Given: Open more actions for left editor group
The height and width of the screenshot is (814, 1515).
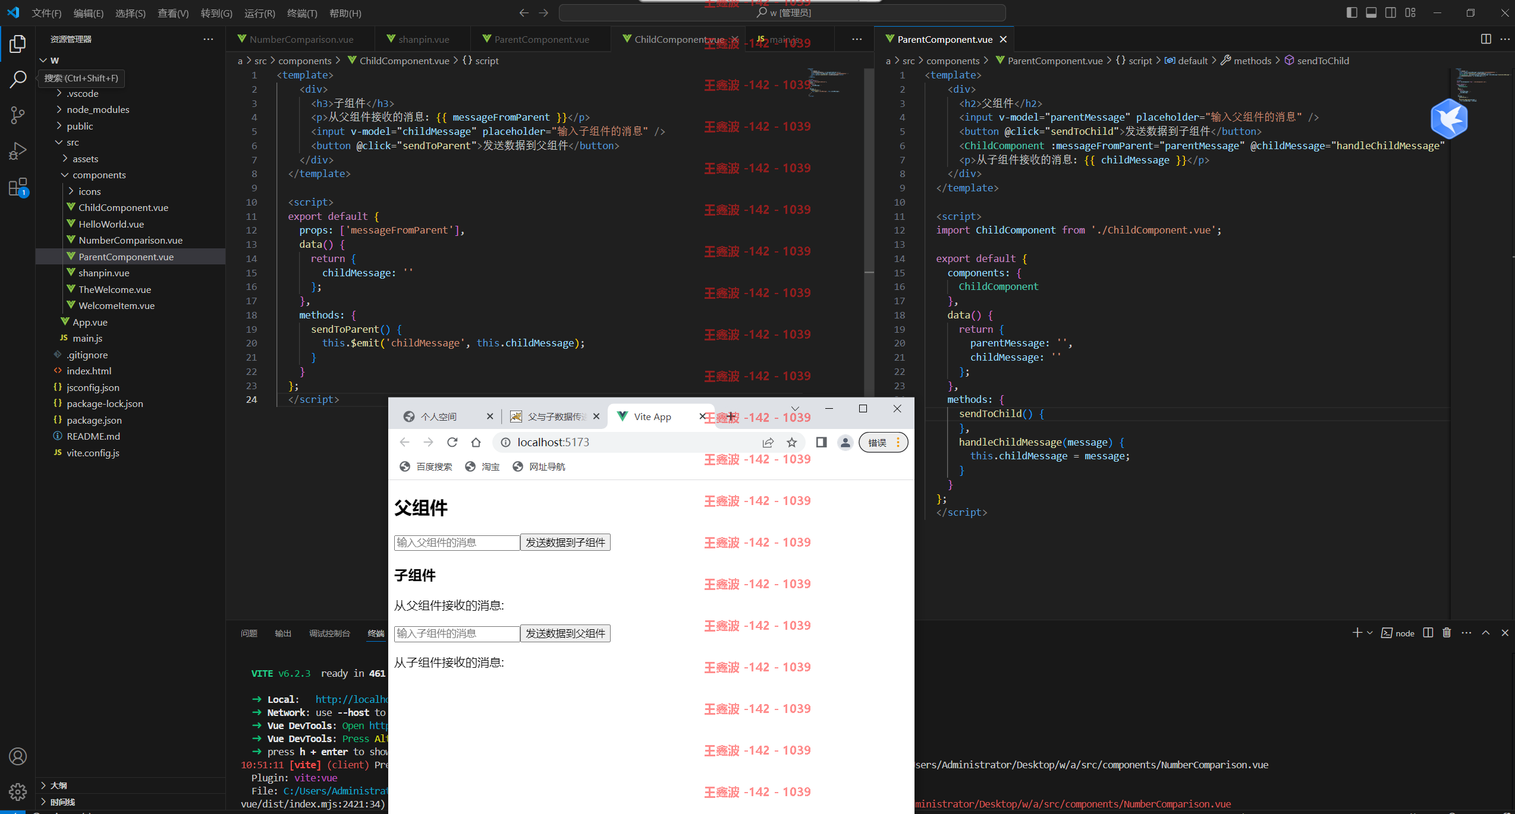Looking at the screenshot, I should point(857,39).
